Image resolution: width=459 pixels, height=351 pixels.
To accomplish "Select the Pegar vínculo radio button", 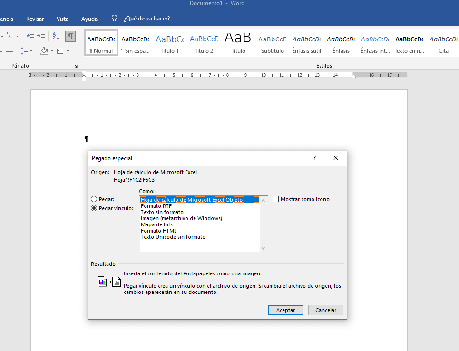I will point(94,208).
